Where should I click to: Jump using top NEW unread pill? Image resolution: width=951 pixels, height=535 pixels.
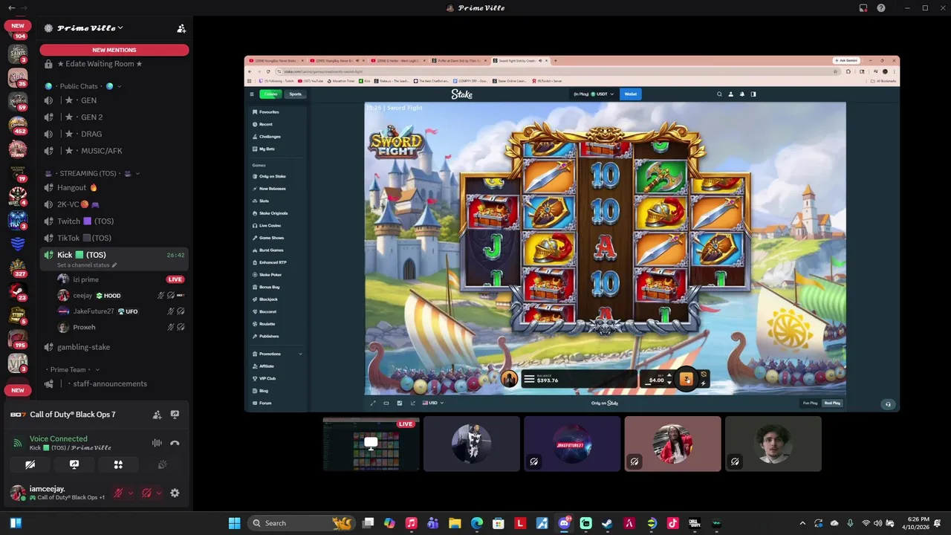(x=18, y=25)
